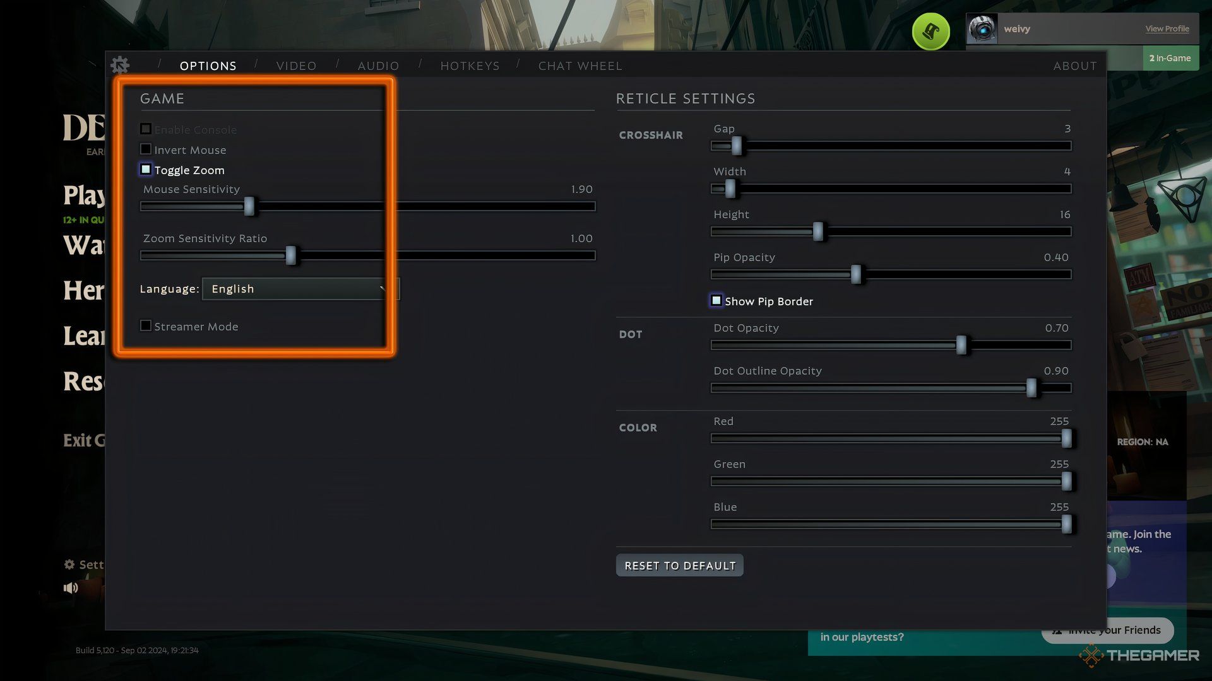Click the CHAT WHEEL tab

580,66
